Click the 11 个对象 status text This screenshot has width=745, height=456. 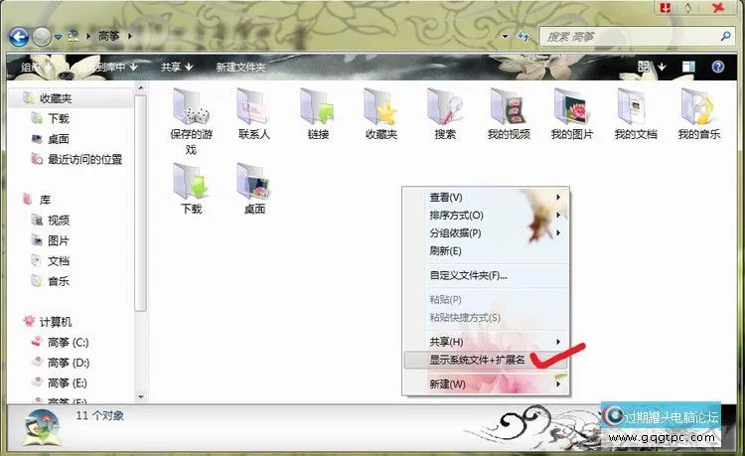click(x=99, y=415)
